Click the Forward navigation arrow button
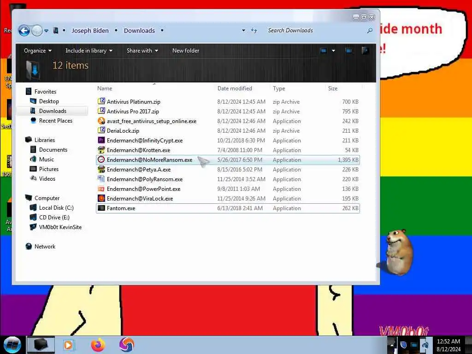Screen dimensions: 472x354 coord(37,30)
